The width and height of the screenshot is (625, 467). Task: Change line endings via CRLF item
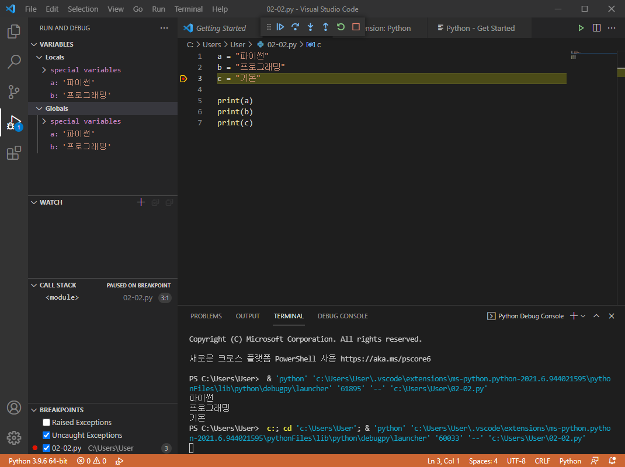(543, 461)
